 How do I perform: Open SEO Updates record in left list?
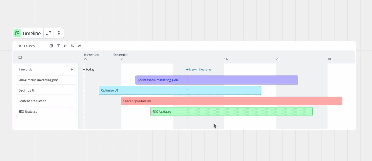pos(46,111)
